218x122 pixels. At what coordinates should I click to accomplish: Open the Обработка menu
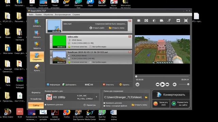click(48, 15)
